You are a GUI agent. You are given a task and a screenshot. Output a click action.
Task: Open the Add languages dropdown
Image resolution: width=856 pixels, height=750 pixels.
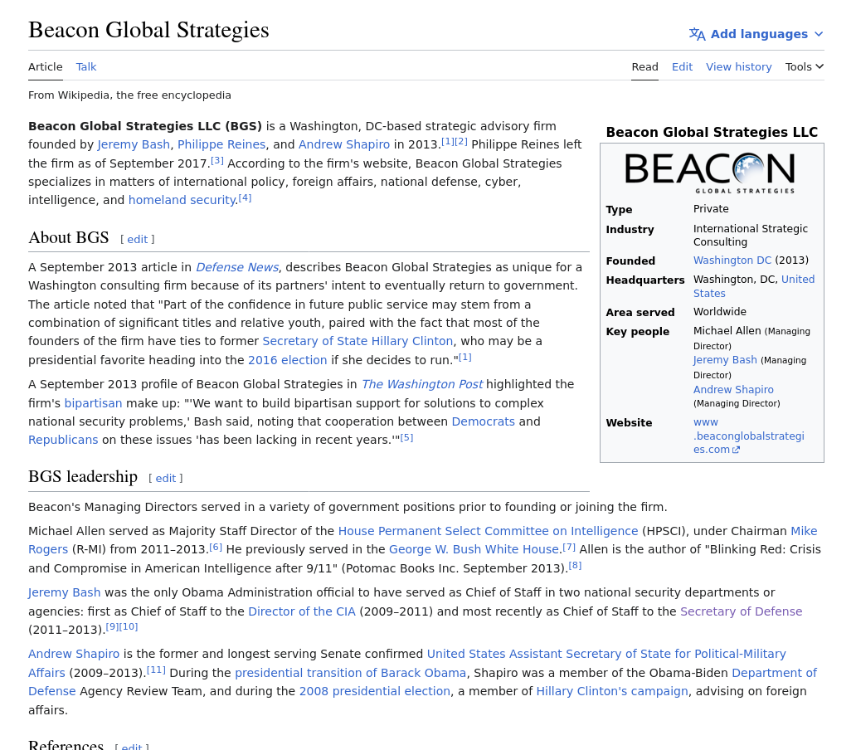(756, 34)
